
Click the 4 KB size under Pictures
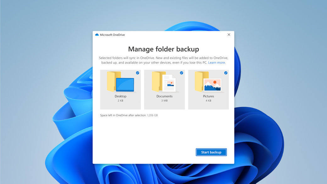pyautogui.click(x=208, y=101)
